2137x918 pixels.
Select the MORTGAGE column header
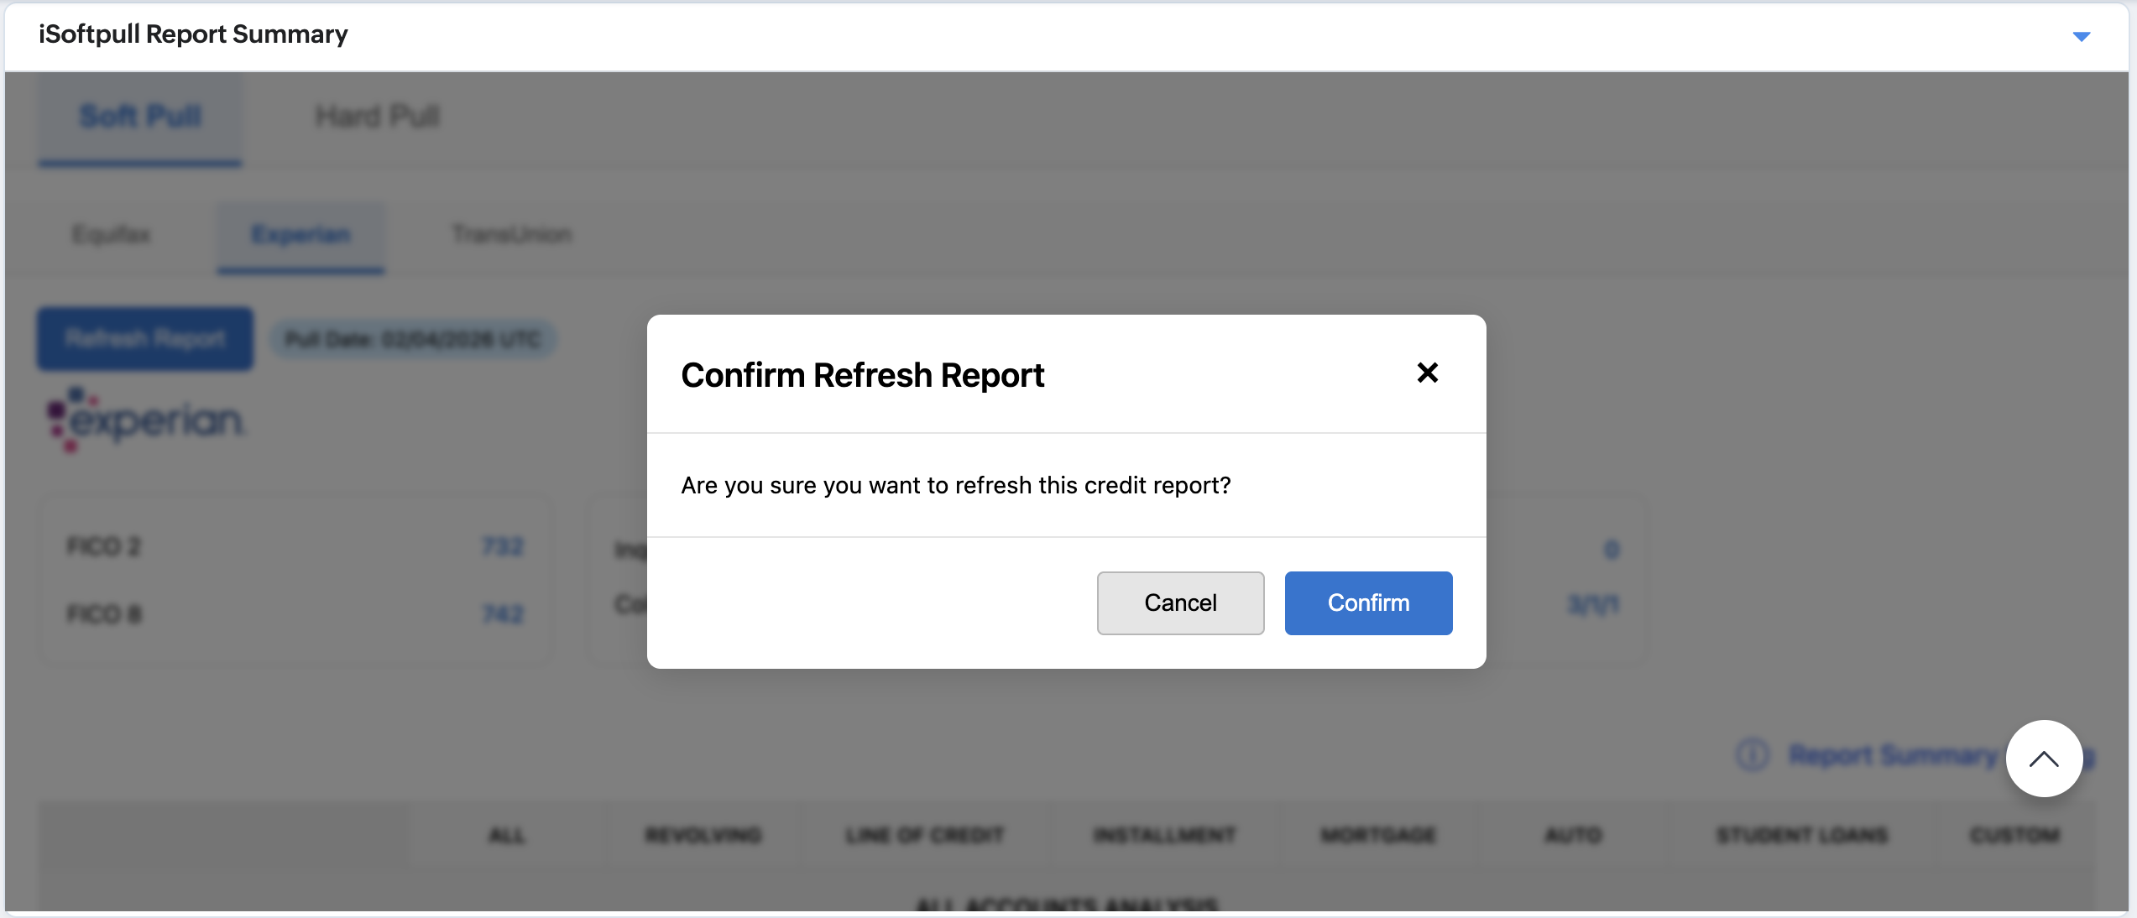pos(1378,835)
